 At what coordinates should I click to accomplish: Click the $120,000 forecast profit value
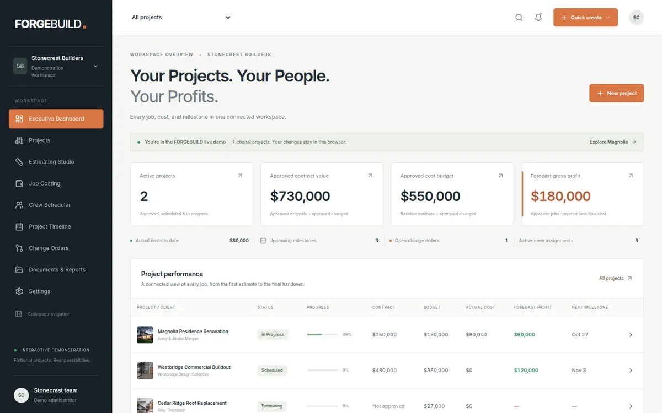coord(526,371)
